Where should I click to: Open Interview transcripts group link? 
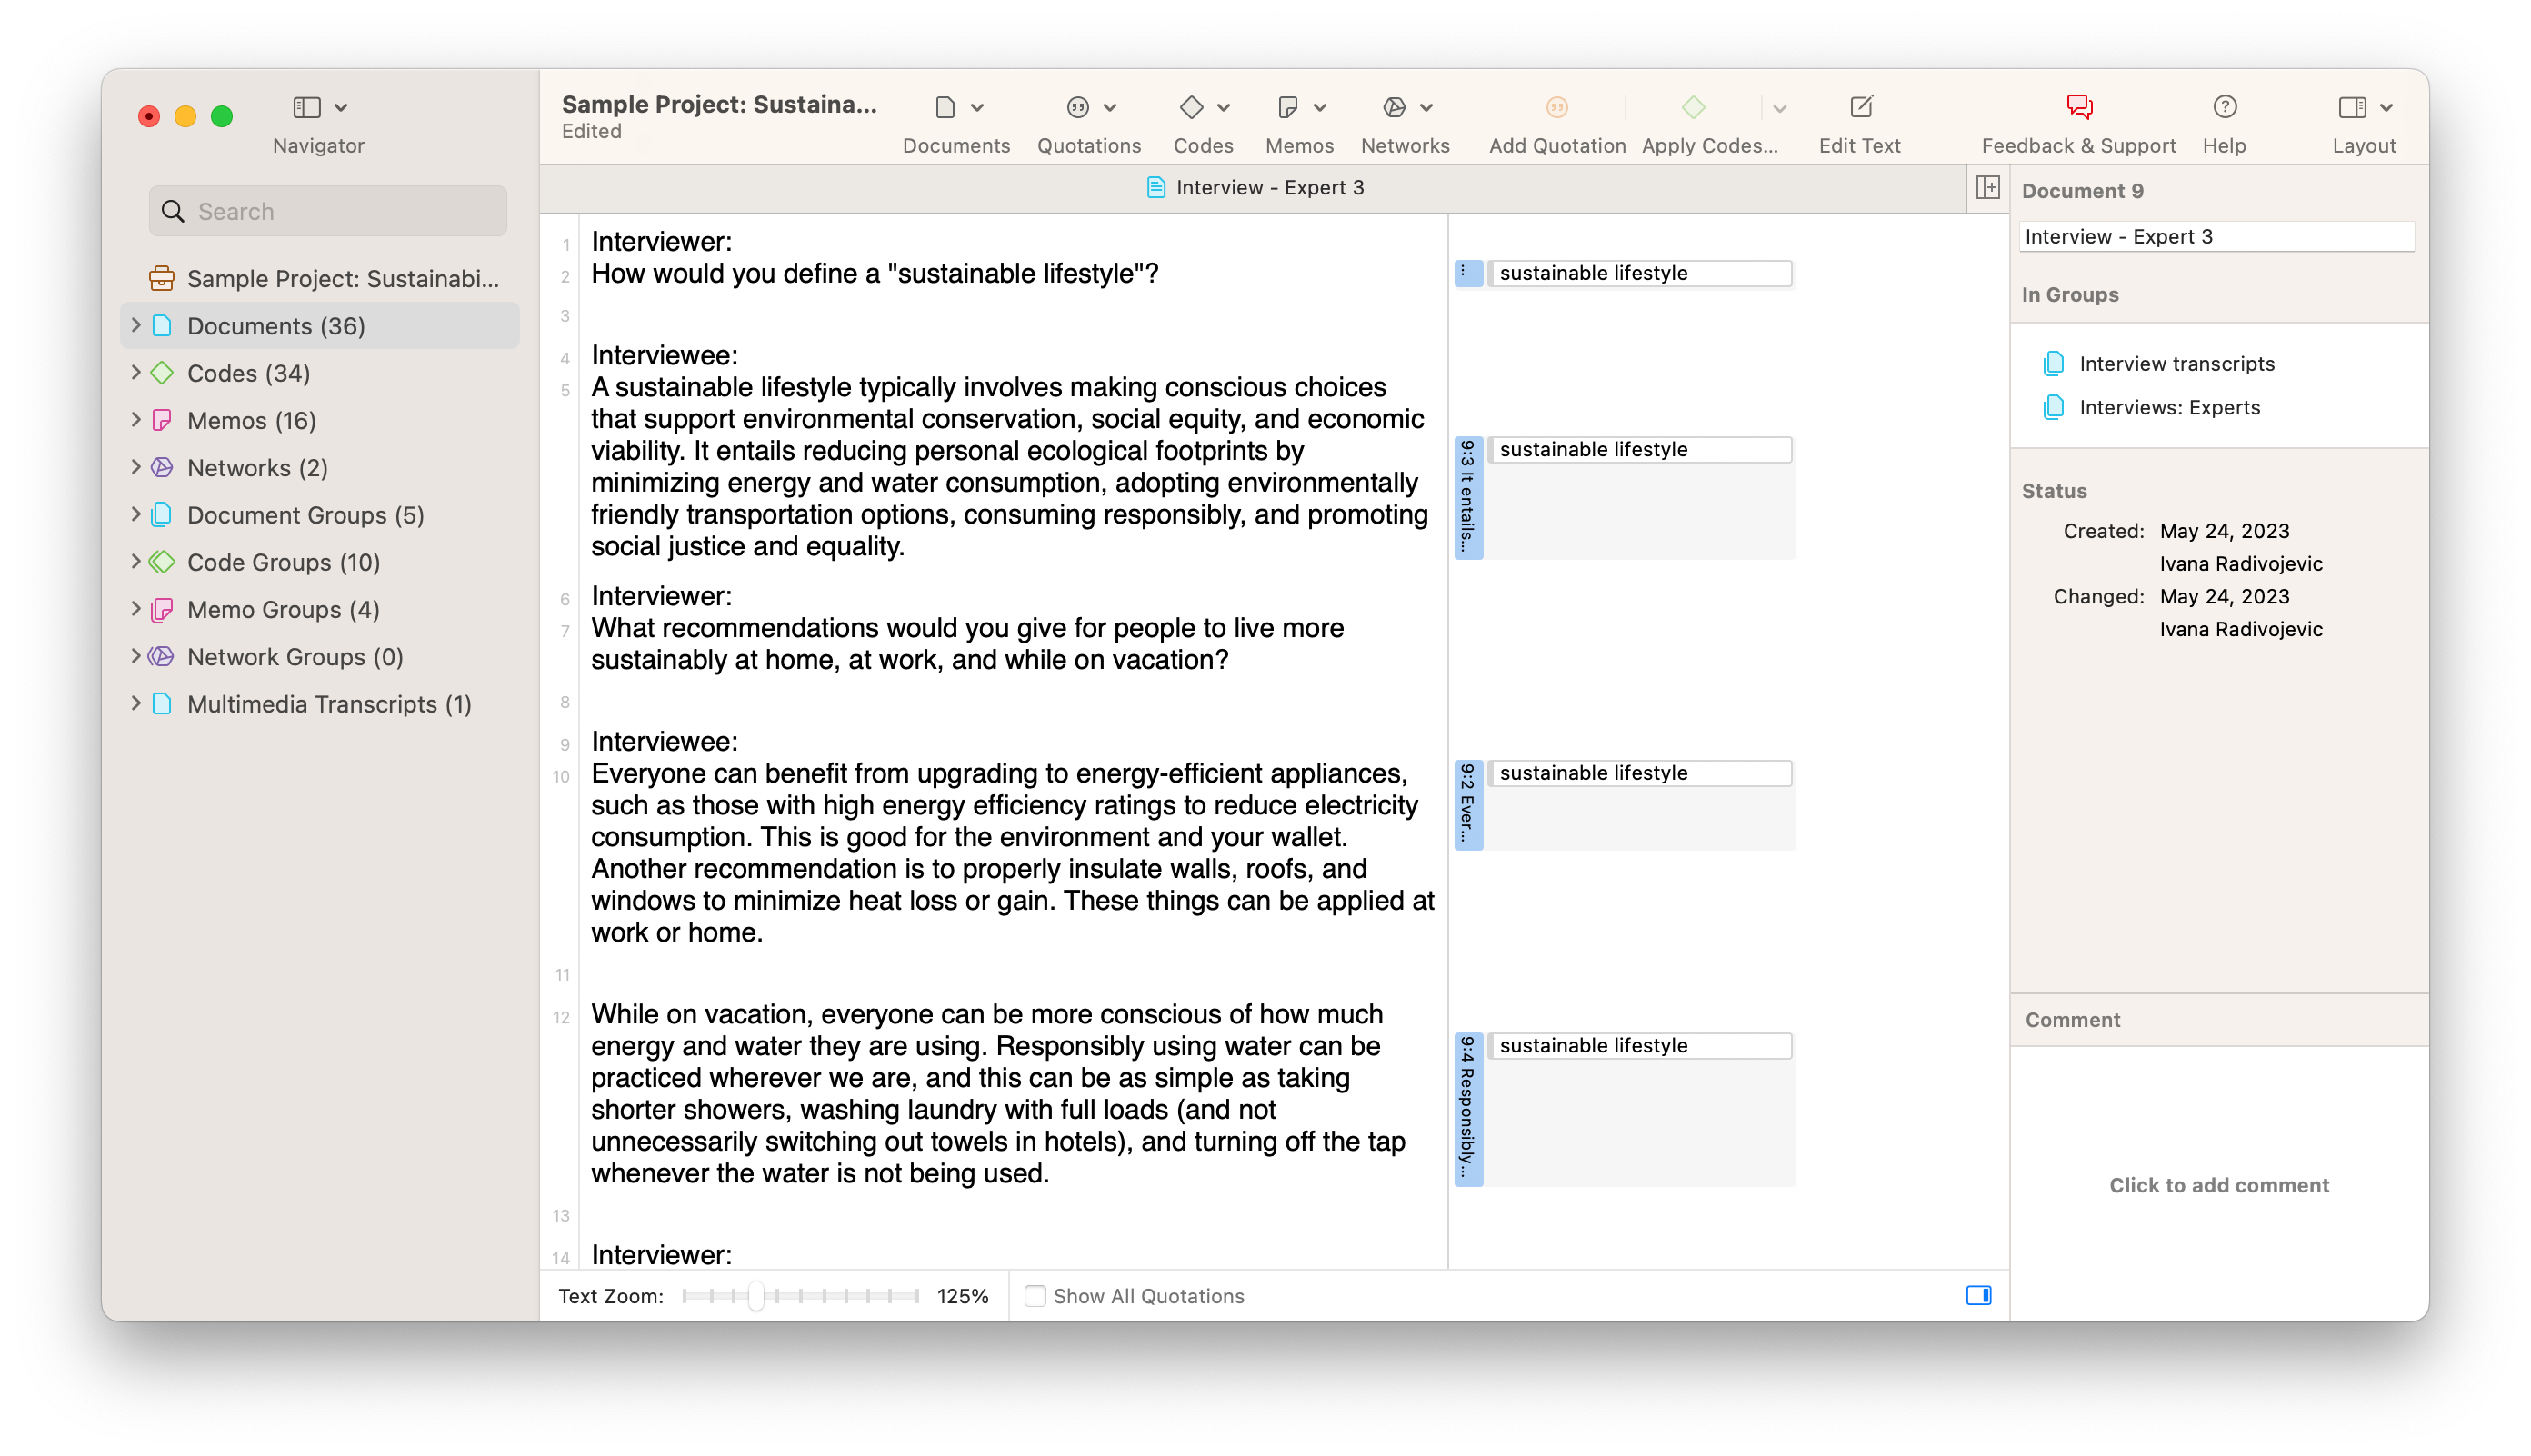click(2177, 363)
